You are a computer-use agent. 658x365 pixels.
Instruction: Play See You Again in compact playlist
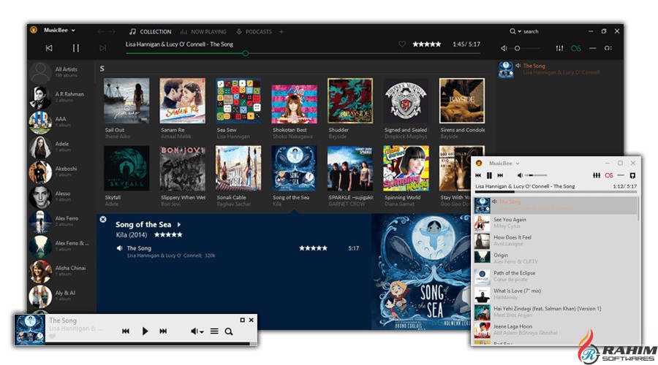tap(555, 223)
